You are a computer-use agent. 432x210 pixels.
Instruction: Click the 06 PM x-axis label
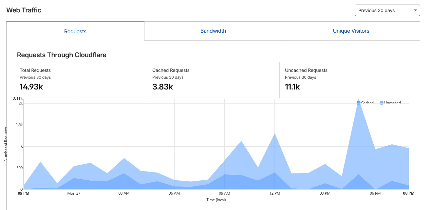point(375,193)
